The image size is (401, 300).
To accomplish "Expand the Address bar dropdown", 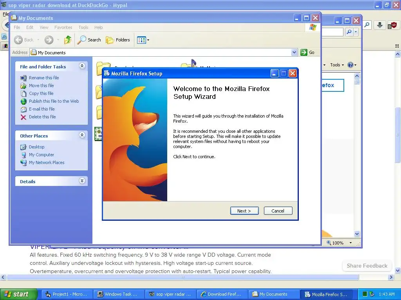I will coord(294,52).
